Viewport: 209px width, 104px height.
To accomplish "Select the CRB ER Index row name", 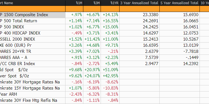I will [x=33, y=64].
